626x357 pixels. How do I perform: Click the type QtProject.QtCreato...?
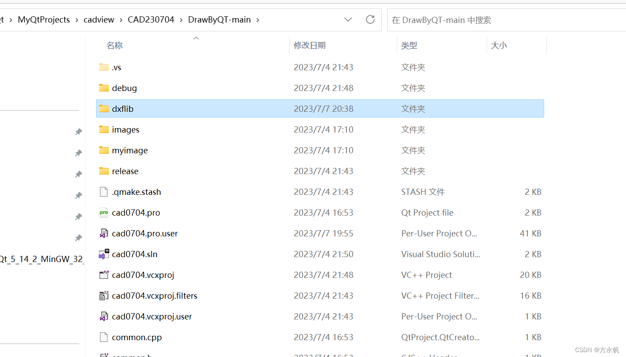pyautogui.click(x=441, y=337)
